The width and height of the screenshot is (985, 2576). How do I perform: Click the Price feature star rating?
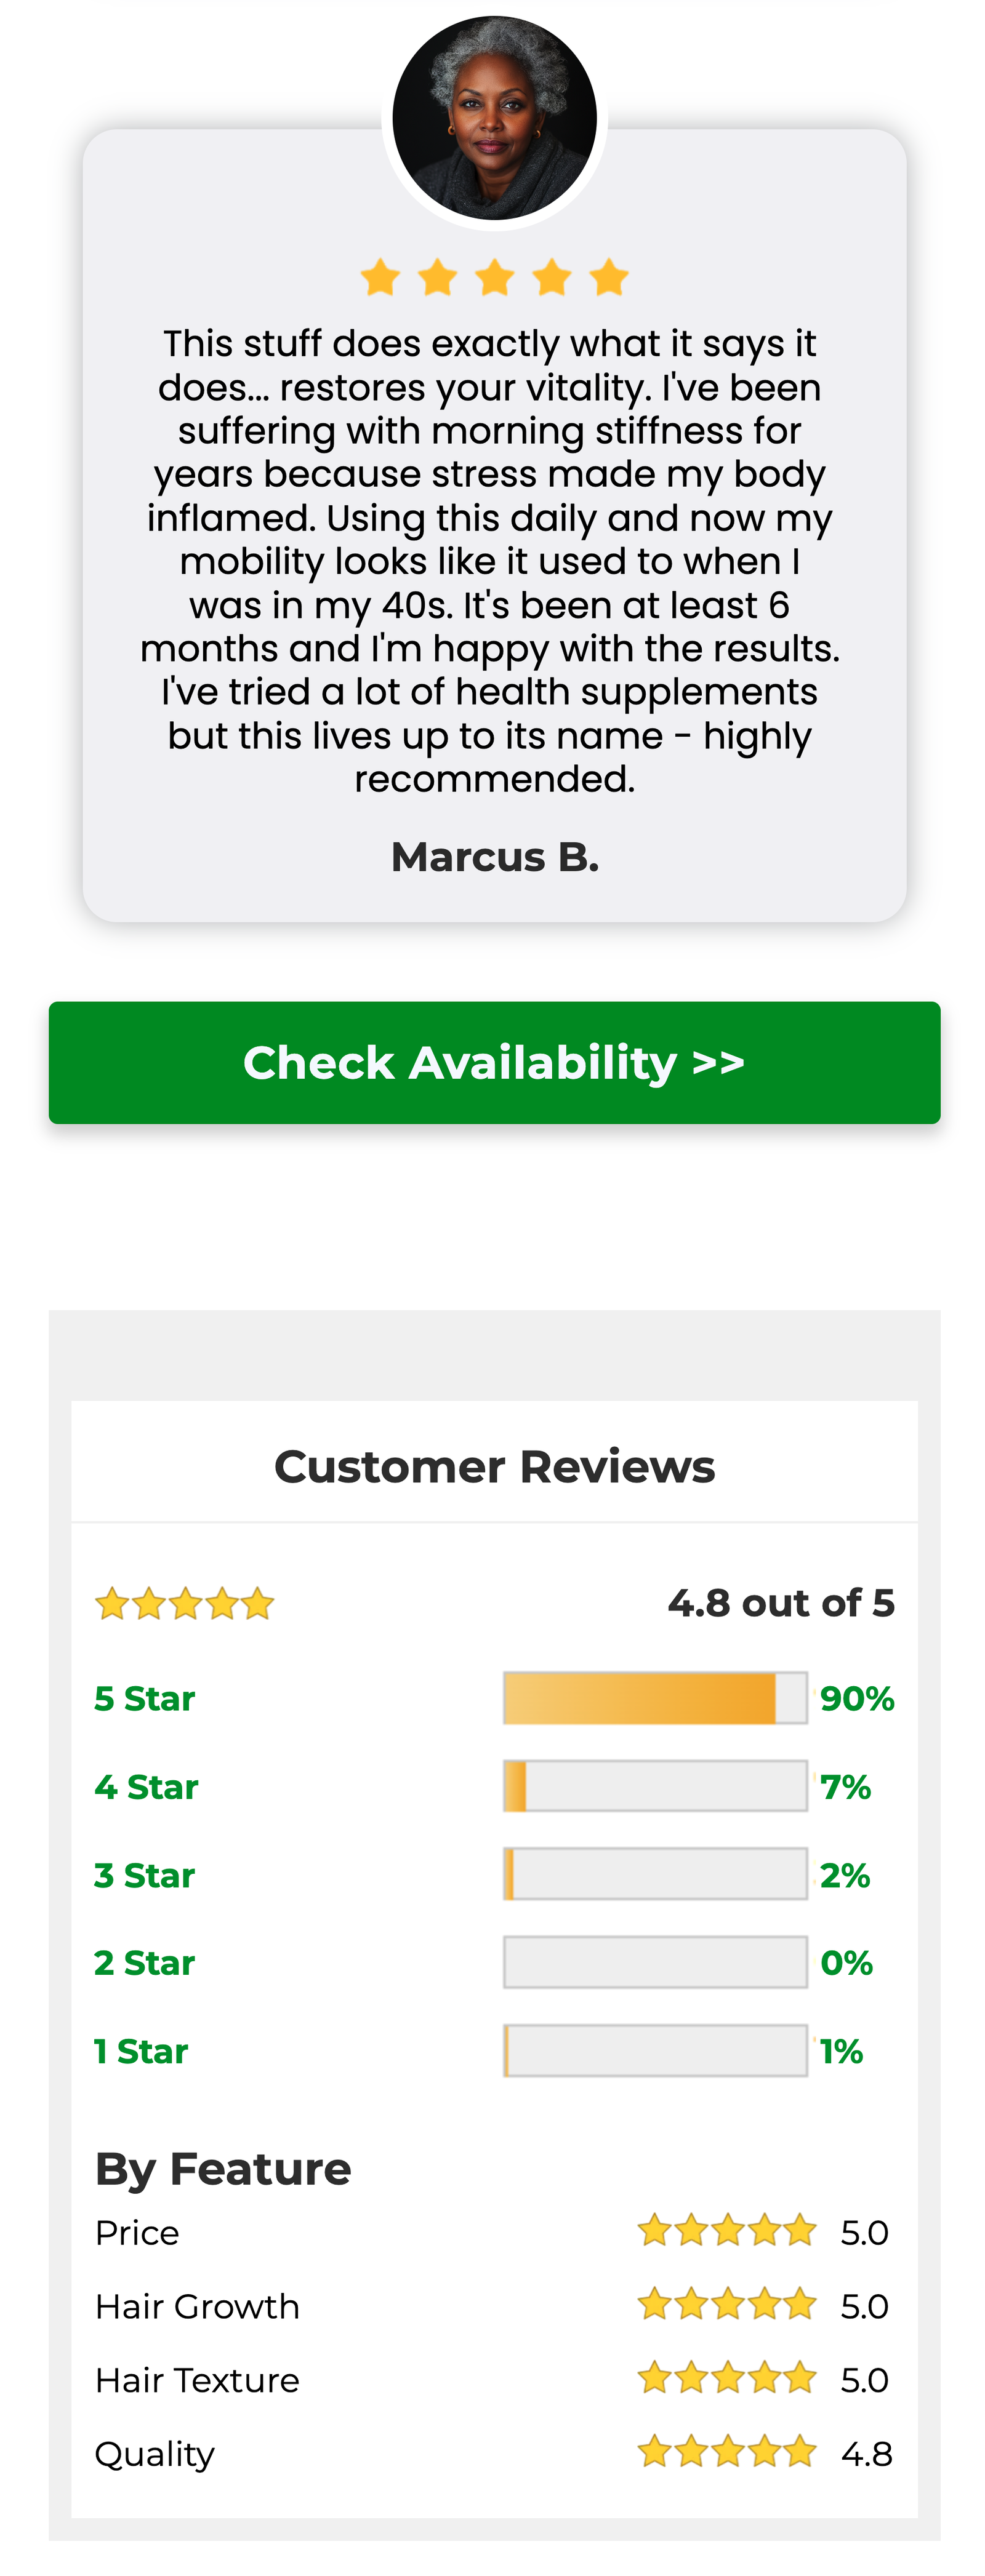[x=727, y=2231]
